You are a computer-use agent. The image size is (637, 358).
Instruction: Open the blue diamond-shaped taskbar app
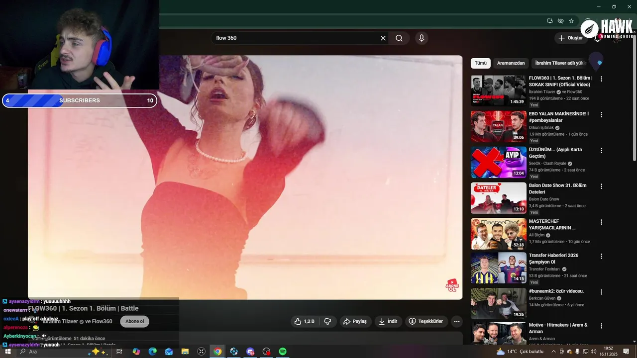click(x=234, y=352)
